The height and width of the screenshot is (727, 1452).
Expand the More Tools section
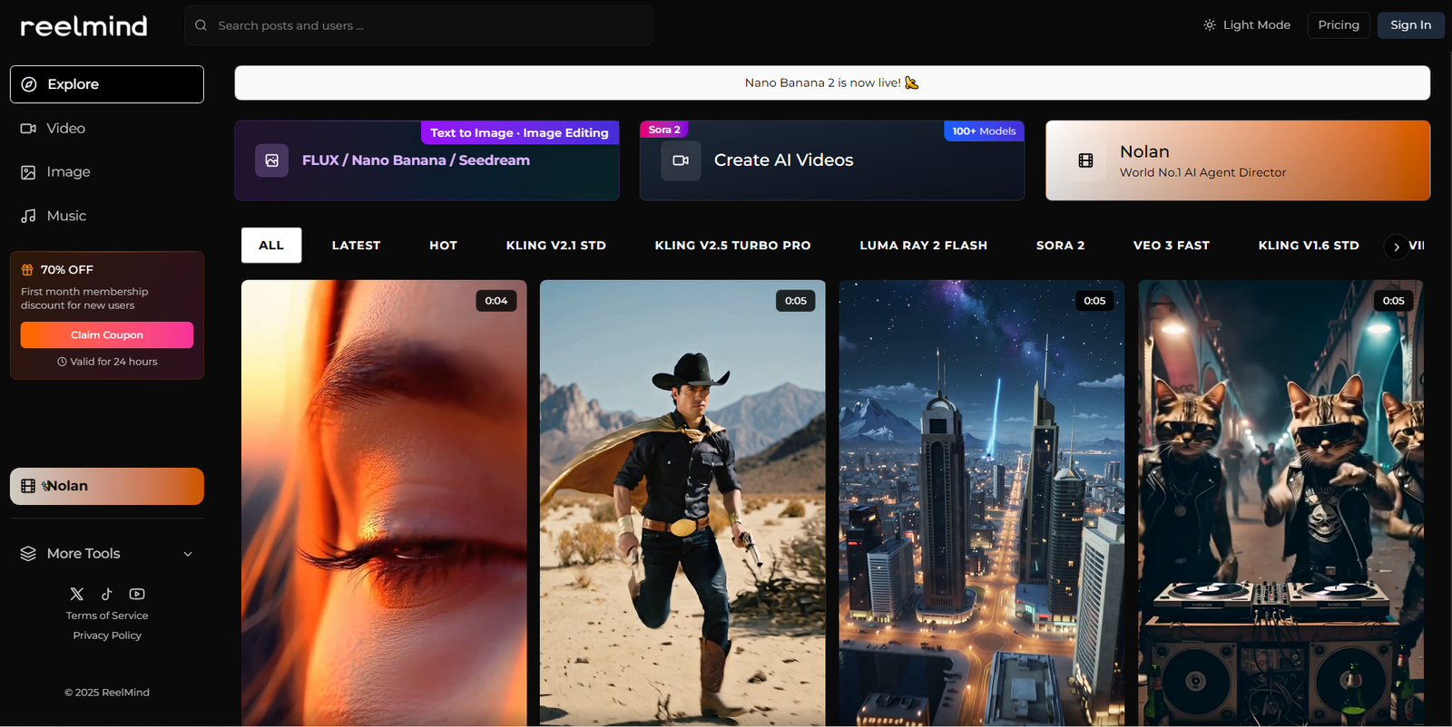[x=106, y=554]
